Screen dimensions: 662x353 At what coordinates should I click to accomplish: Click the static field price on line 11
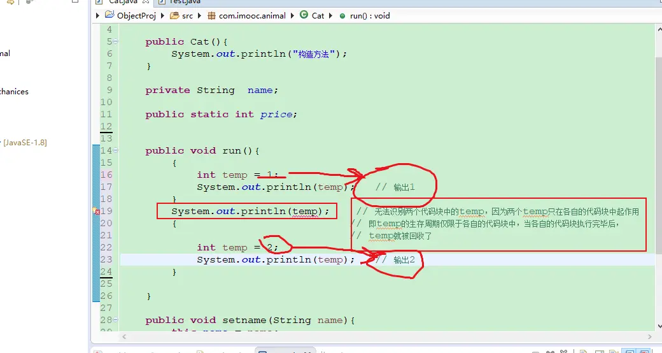pyautogui.click(x=277, y=115)
